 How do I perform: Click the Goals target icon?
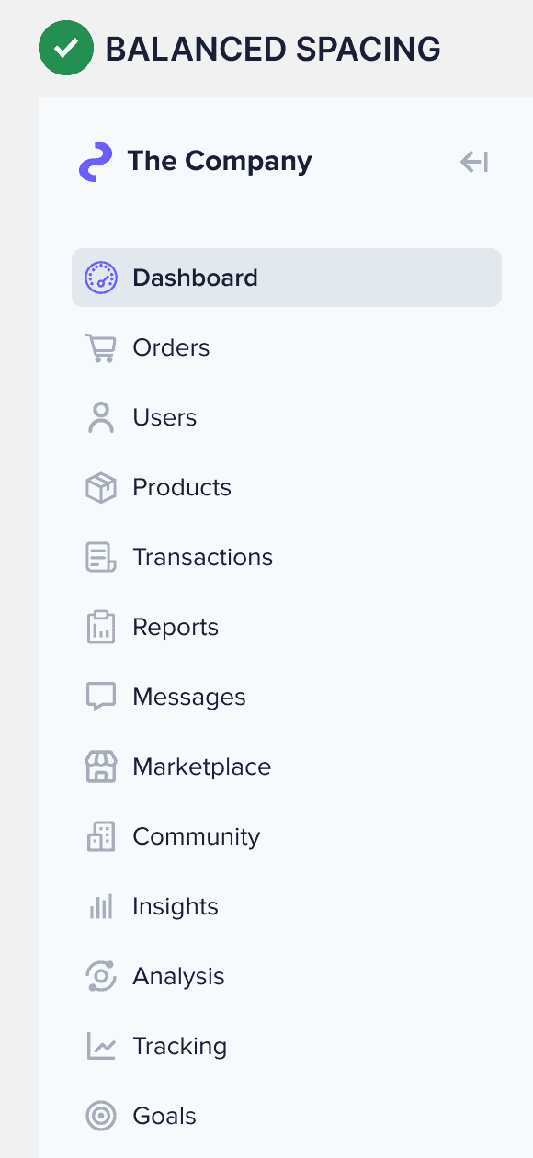tap(101, 1116)
